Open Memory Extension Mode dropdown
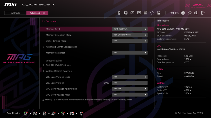This screenshot has width=211, height=118. pos(130,35)
